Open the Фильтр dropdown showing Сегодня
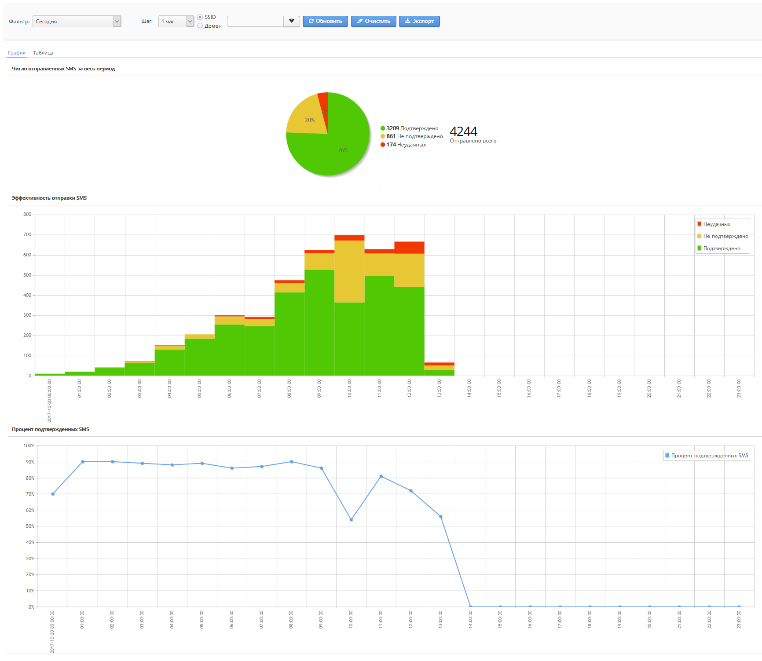 click(77, 22)
